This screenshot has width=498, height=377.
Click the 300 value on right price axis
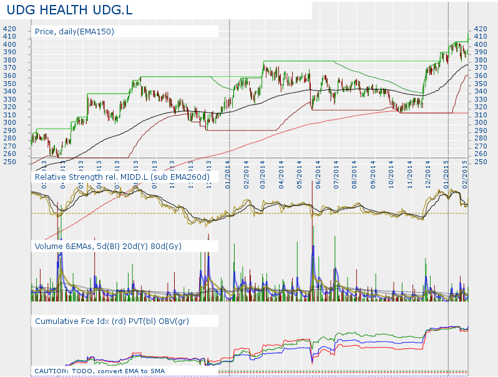coord(481,122)
